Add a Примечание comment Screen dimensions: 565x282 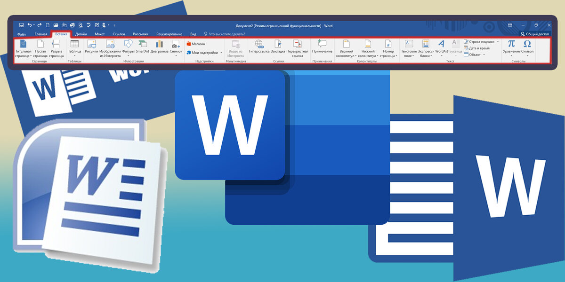point(323,47)
